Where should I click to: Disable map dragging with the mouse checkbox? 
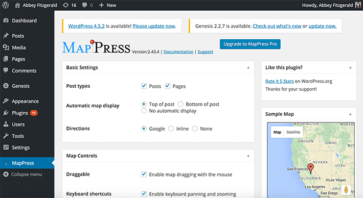144,174
